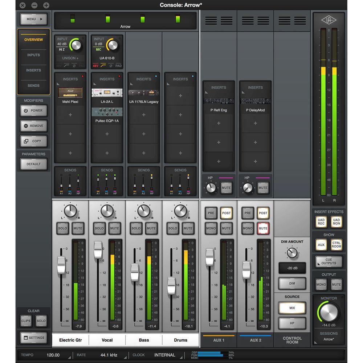Viewport: 363px width, 363px height.
Task: Switch to the SENDS view tab
Action: (33, 85)
